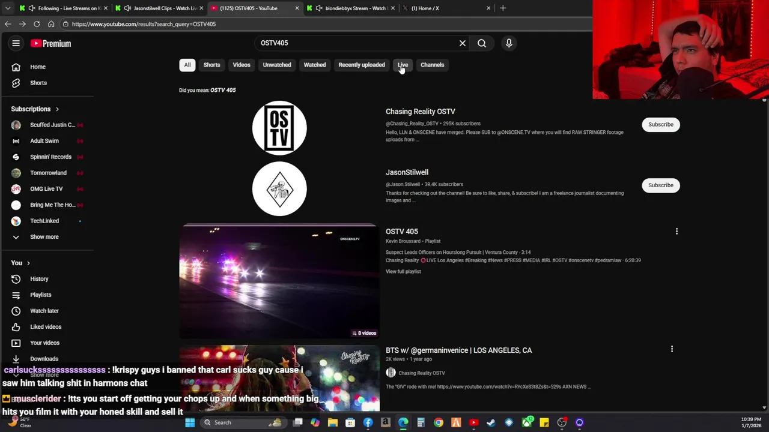Viewport: 769px width, 432px height.
Task: Click the browser home icon
Action: pyautogui.click(x=51, y=24)
